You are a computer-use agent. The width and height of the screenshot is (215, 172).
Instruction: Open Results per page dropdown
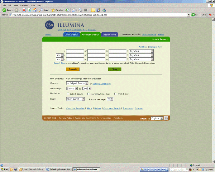pyautogui.click(x=110, y=99)
